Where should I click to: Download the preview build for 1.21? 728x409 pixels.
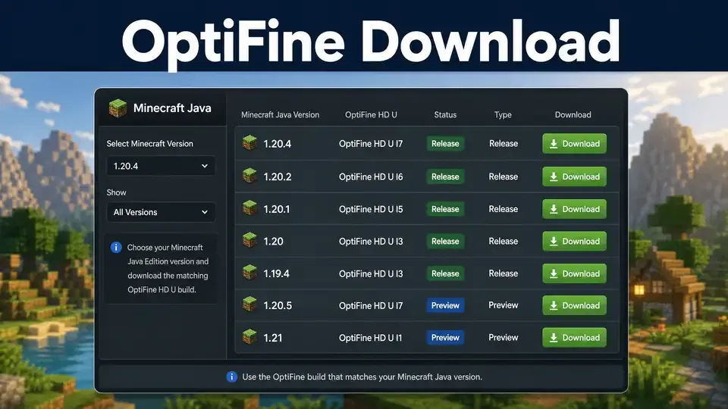click(574, 338)
